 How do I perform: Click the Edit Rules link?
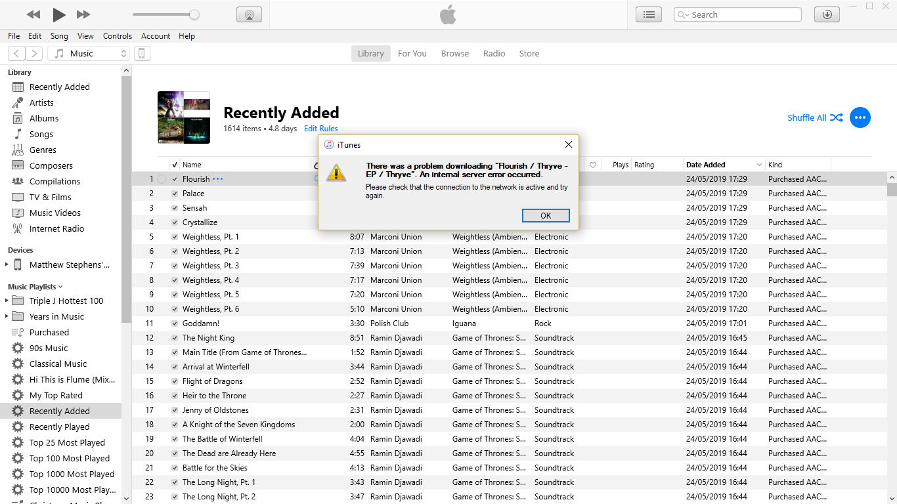(x=321, y=129)
